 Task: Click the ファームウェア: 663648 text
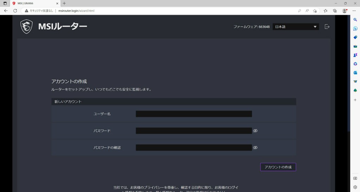(x=251, y=27)
